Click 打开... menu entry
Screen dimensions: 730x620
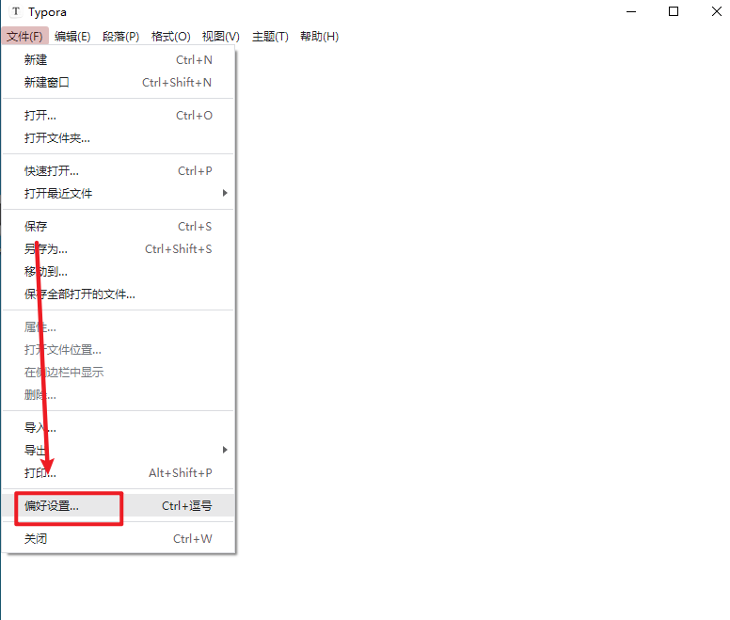40,116
